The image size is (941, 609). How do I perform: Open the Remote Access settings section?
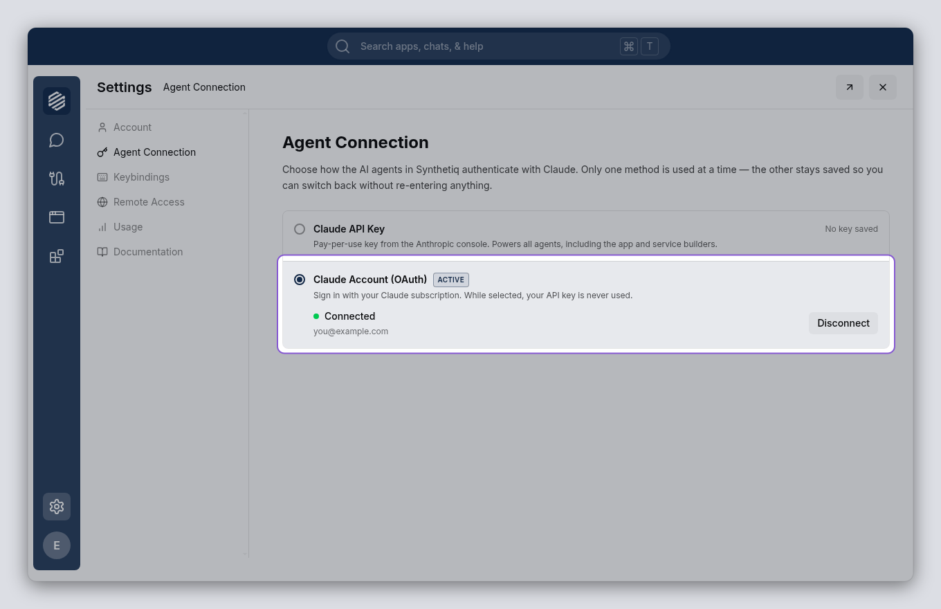(x=167, y=202)
